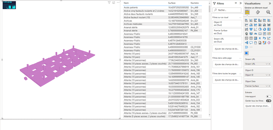273x130 pixels.
Task: Select the clustered column chart visual
Action: point(260,20)
